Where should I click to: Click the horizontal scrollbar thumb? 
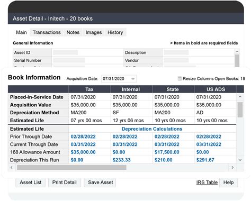point(71,168)
